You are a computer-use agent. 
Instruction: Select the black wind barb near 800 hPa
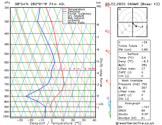108,99
